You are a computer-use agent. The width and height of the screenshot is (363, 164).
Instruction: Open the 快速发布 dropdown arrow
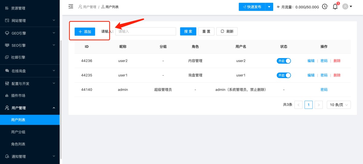(269, 7)
